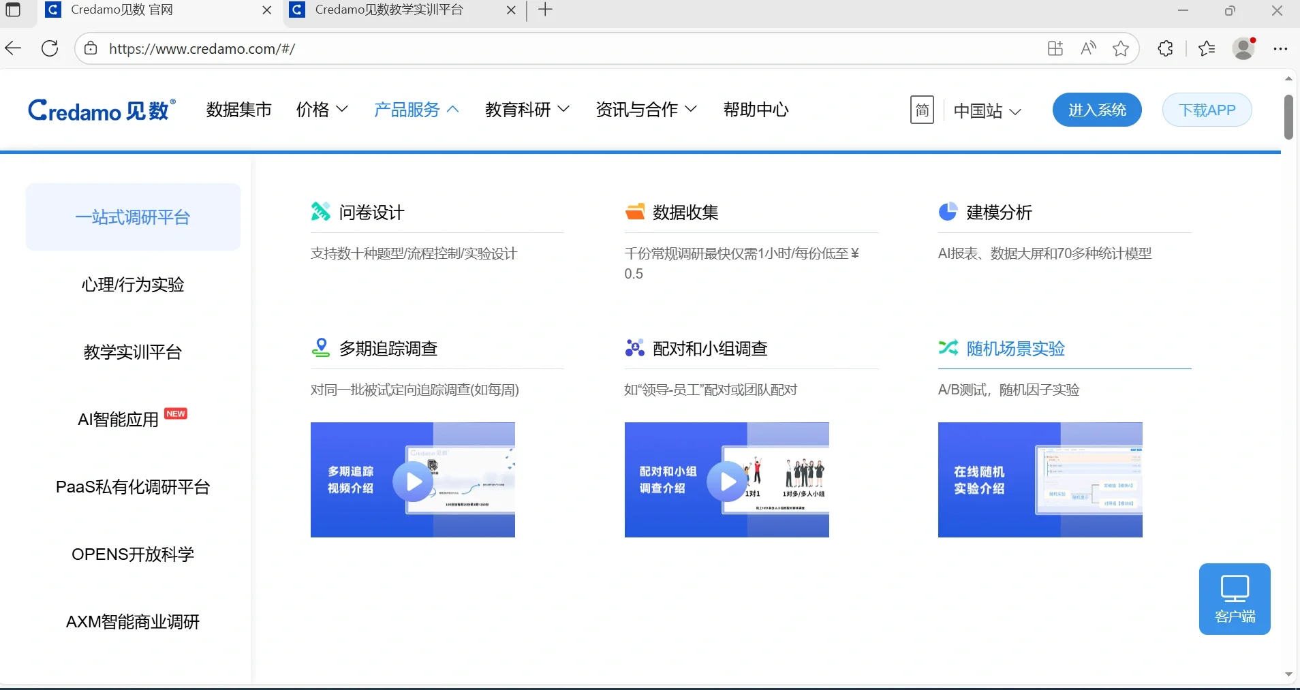Click the red NEW badge beside AI智能应用
The height and width of the screenshot is (690, 1300).
point(176,413)
